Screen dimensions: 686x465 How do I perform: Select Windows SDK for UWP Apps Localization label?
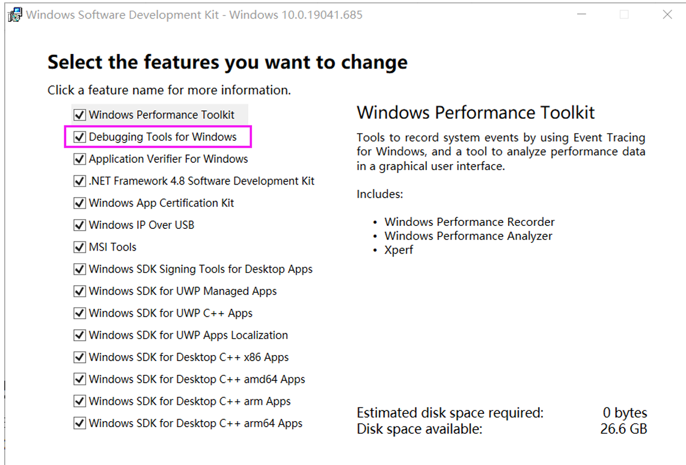pos(188,335)
